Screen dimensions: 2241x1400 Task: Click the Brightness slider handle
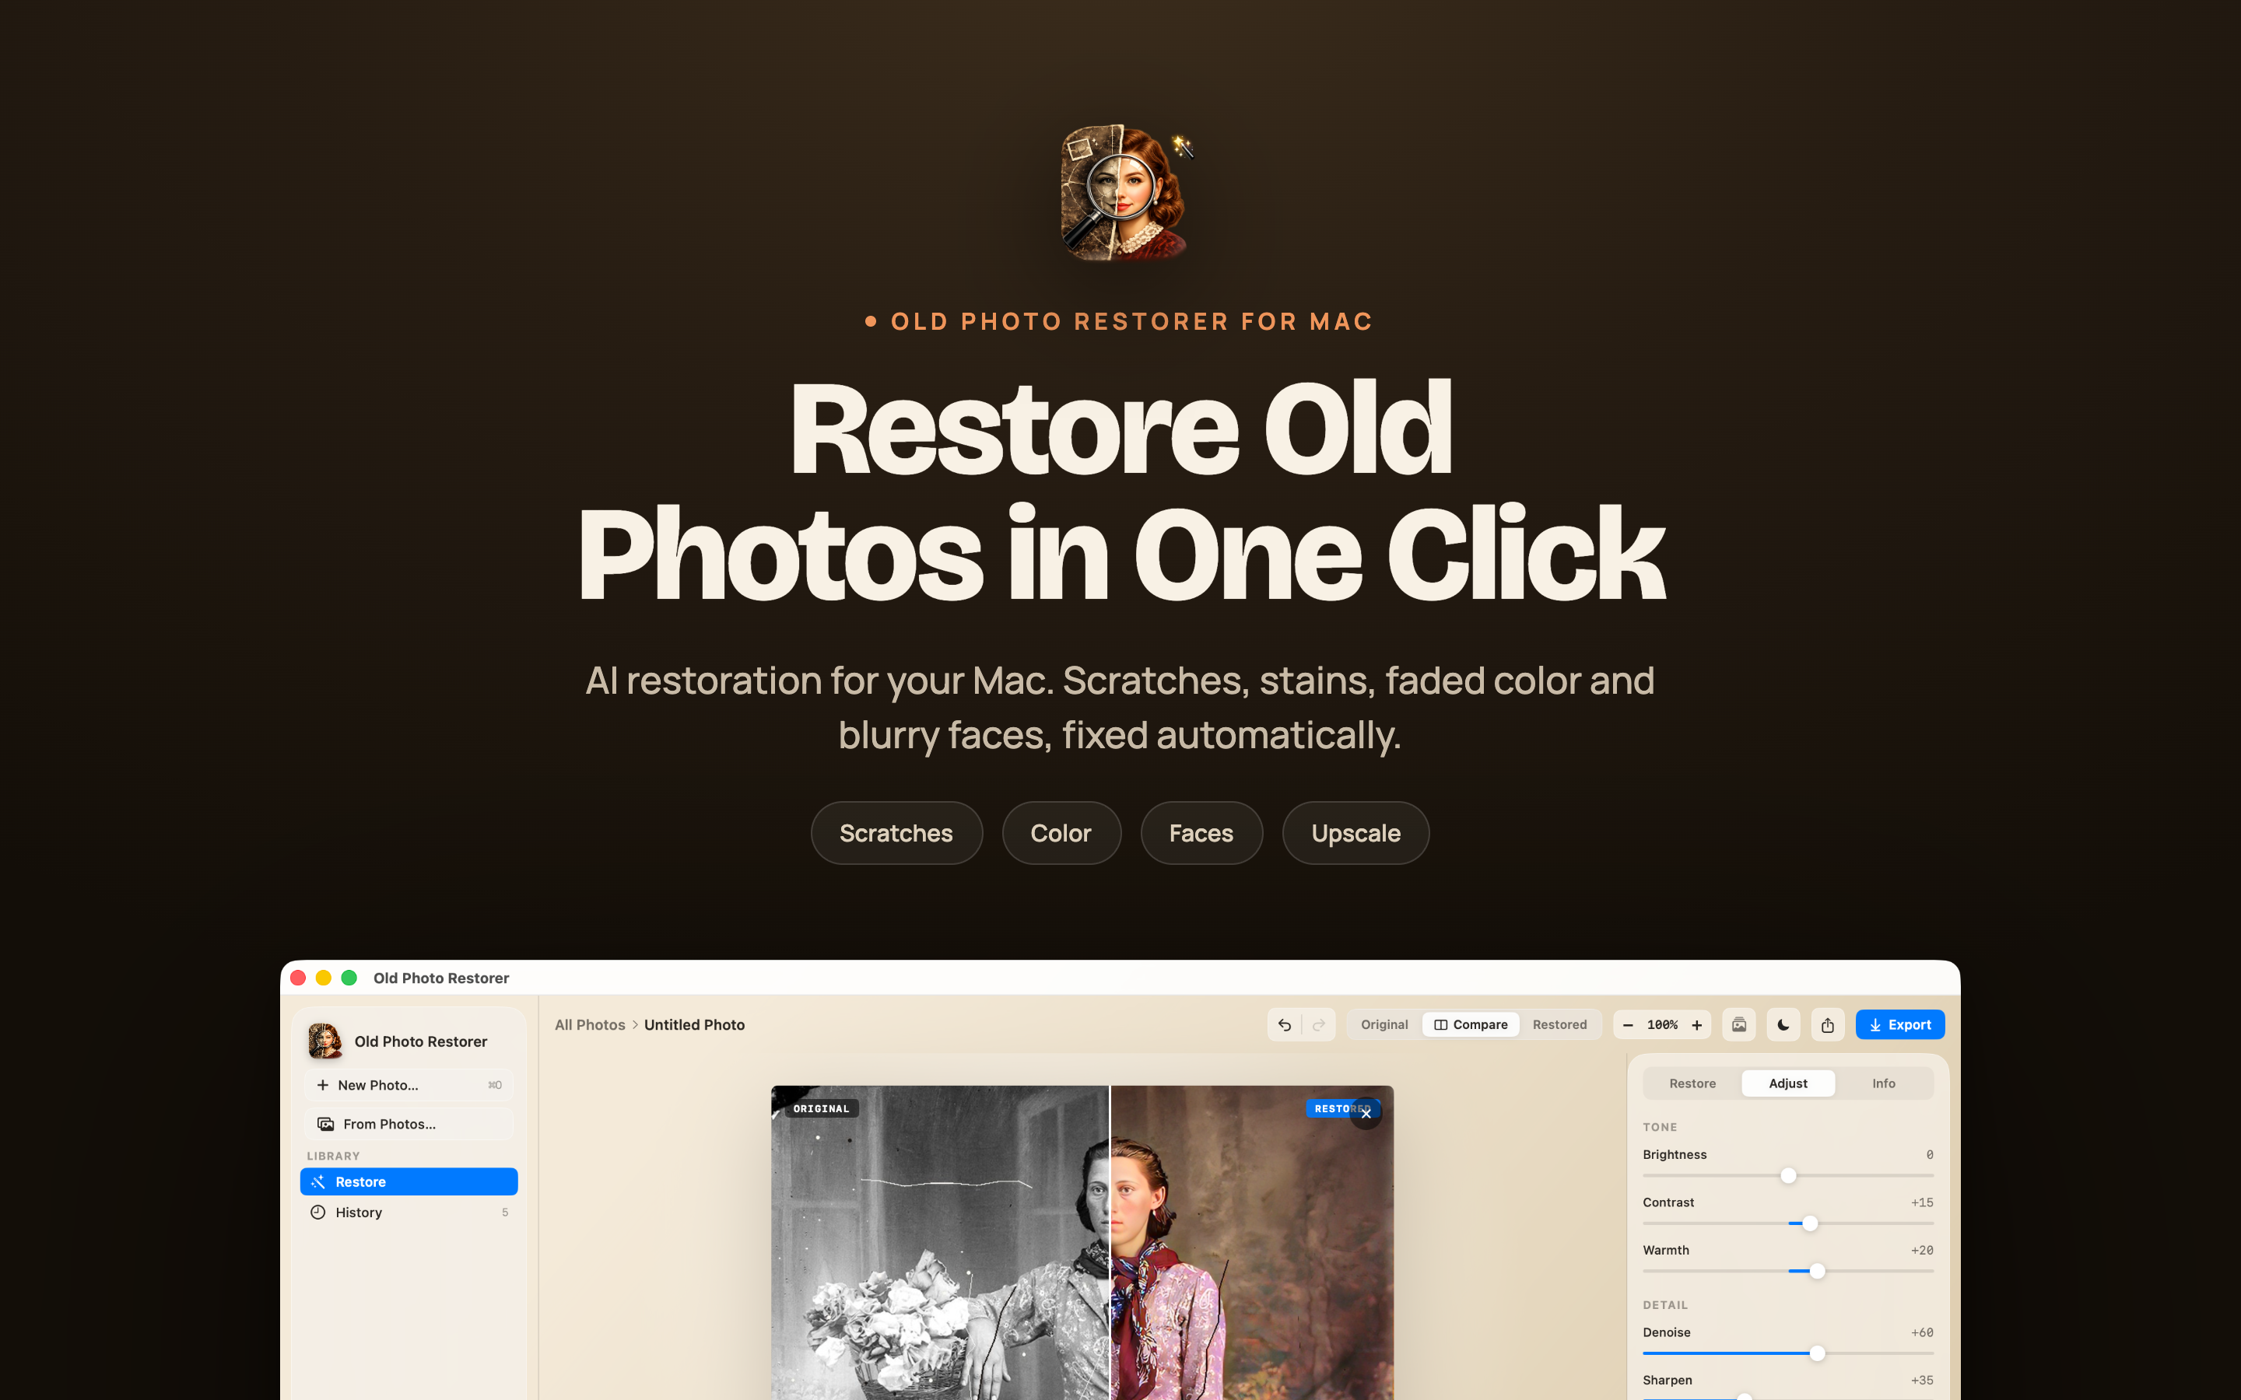click(1788, 1176)
